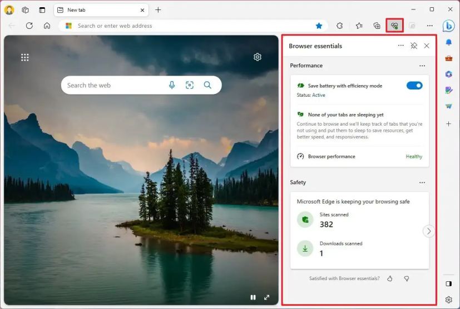Click Browser performance label
Image resolution: width=460 pixels, height=309 pixels.
(332, 157)
